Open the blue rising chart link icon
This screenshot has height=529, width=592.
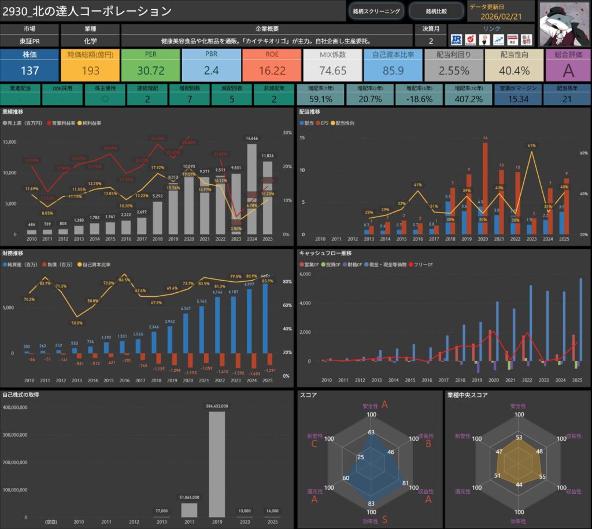(x=497, y=39)
